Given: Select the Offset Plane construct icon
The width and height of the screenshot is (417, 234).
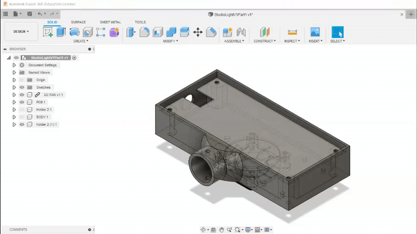Looking at the screenshot, I should pyautogui.click(x=265, y=32).
